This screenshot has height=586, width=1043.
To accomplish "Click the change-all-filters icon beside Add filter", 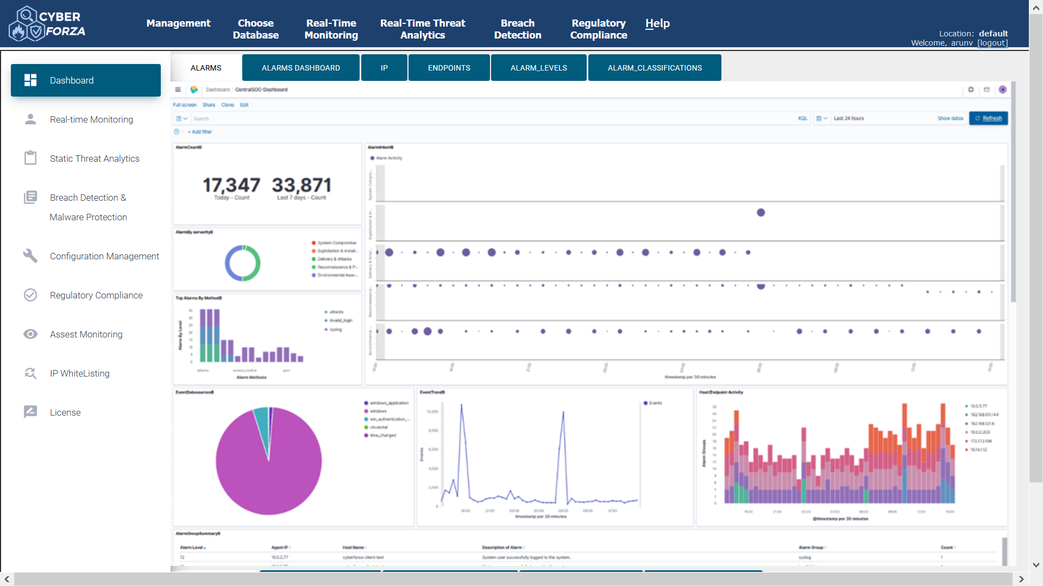I will (x=177, y=132).
